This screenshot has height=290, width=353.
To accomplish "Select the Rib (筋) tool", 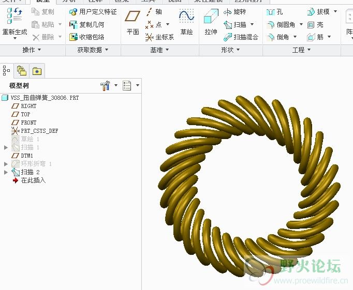I will (x=315, y=37).
